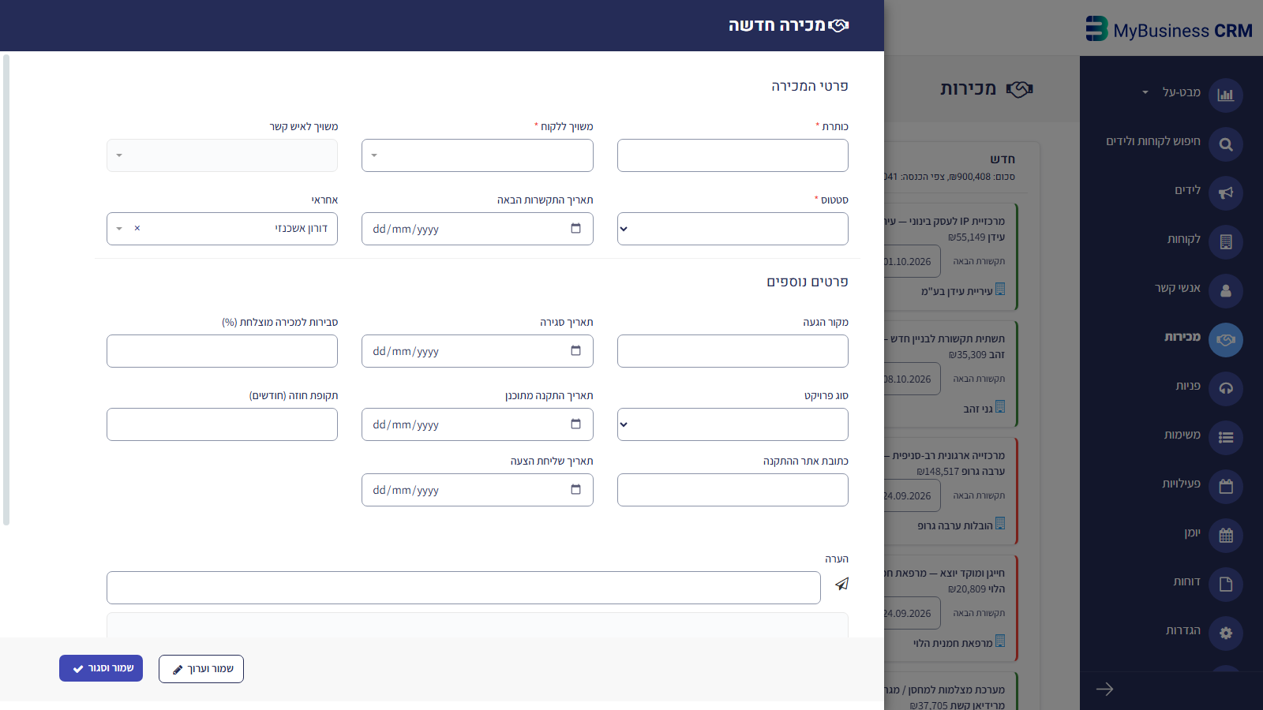Open calendar picker for תאריך התקנה מתוכנן
The width and height of the screenshot is (1263, 710).
[575, 424]
